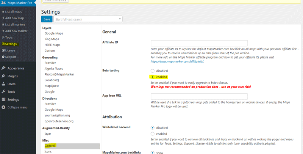
Task: Click the plus icon beside Add new marker
Action: [3, 31]
